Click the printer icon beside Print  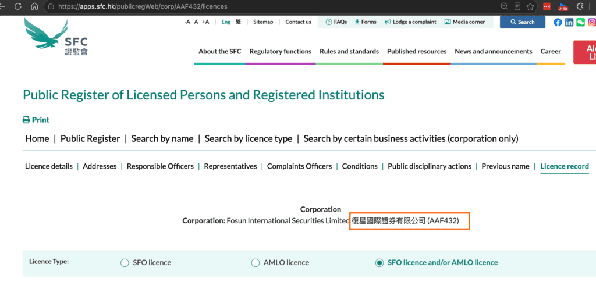(x=26, y=120)
